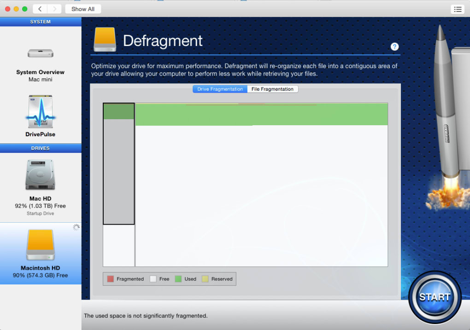This screenshot has width=470, height=330.
Task: Click the green used block in fragmentation map
Action: 261,114
